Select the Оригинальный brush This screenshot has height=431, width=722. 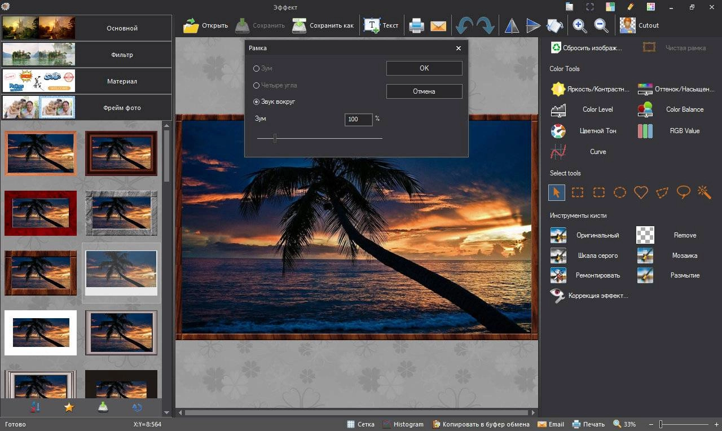point(585,235)
